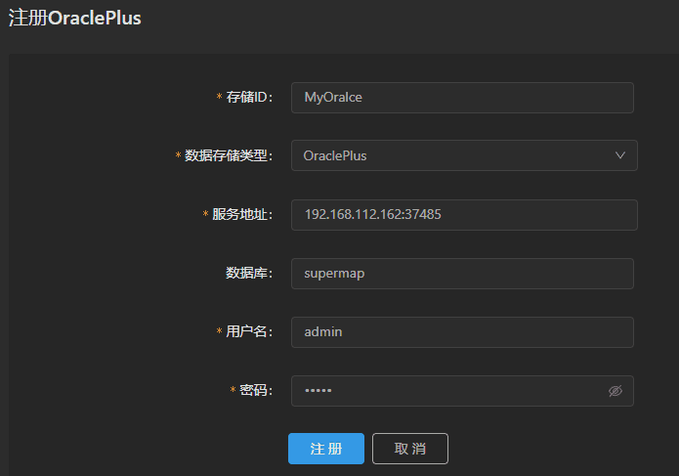Click inside the 密码 password field
The height and width of the screenshot is (476, 679).
pos(449,391)
